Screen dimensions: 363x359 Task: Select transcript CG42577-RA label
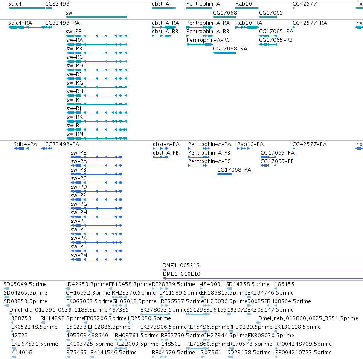[310, 23]
